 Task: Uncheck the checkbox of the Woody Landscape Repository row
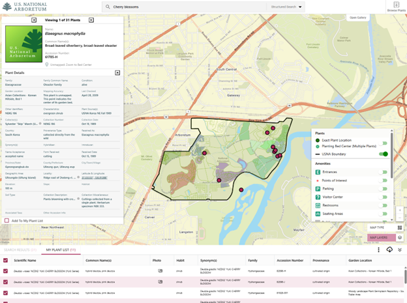pyautogui.click(x=5, y=293)
